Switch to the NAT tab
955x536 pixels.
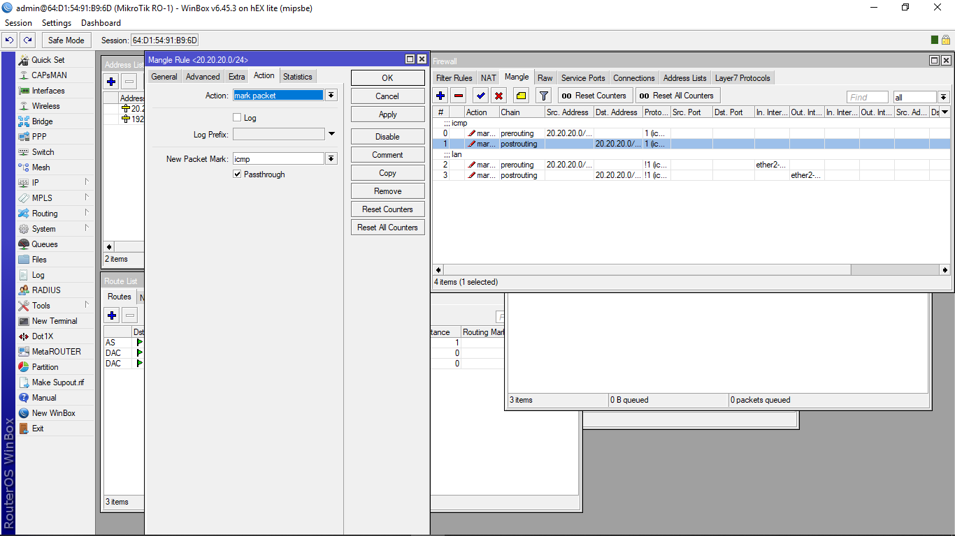[489, 78]
